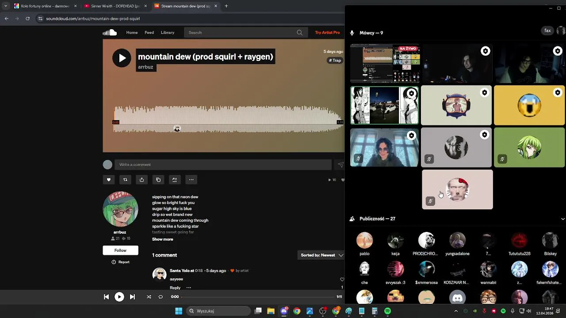
Task: Show hidden system tray icons
Action: (x=456, y=311)
